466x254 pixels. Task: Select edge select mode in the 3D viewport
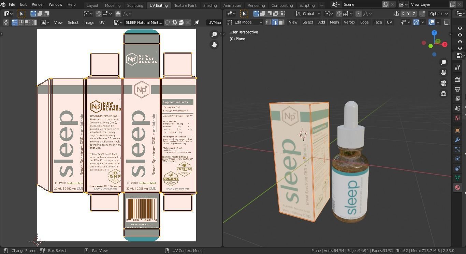[275, 22]
